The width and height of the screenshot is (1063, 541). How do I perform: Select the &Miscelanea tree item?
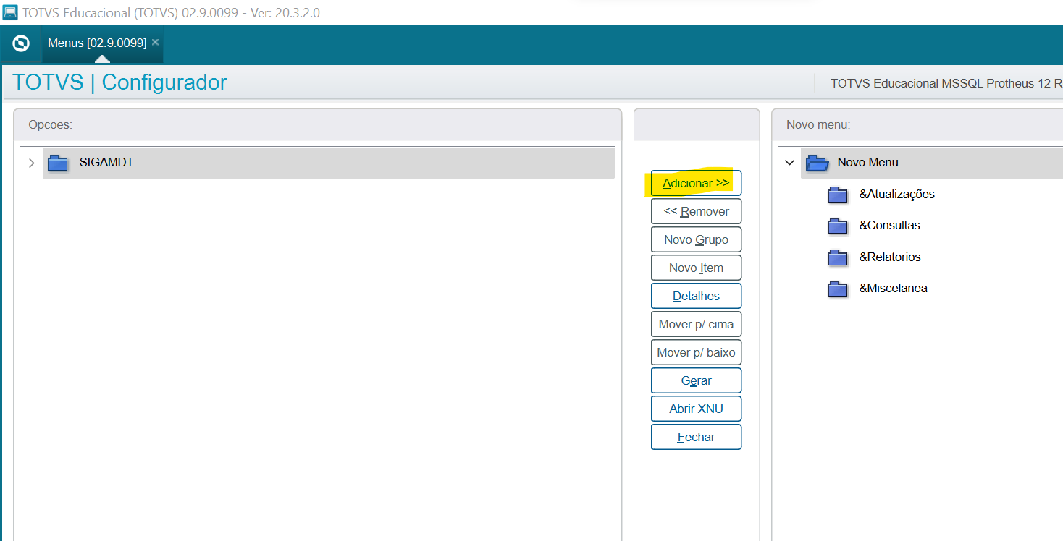click(893, 288)
